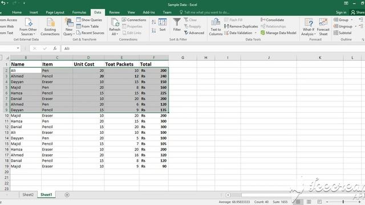Click Consolidate
The image size is (365, 205).
click(273, 20)
